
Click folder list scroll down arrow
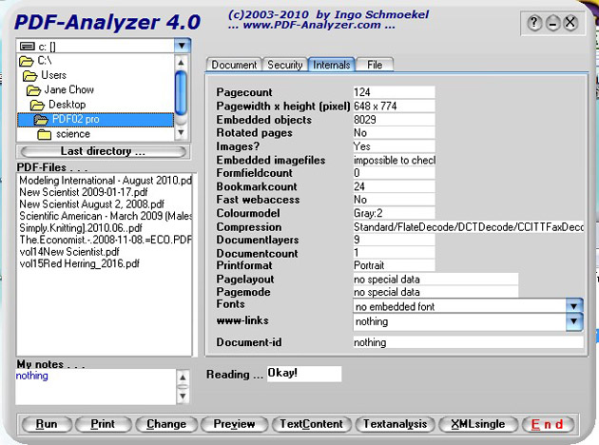pos(181,133)
